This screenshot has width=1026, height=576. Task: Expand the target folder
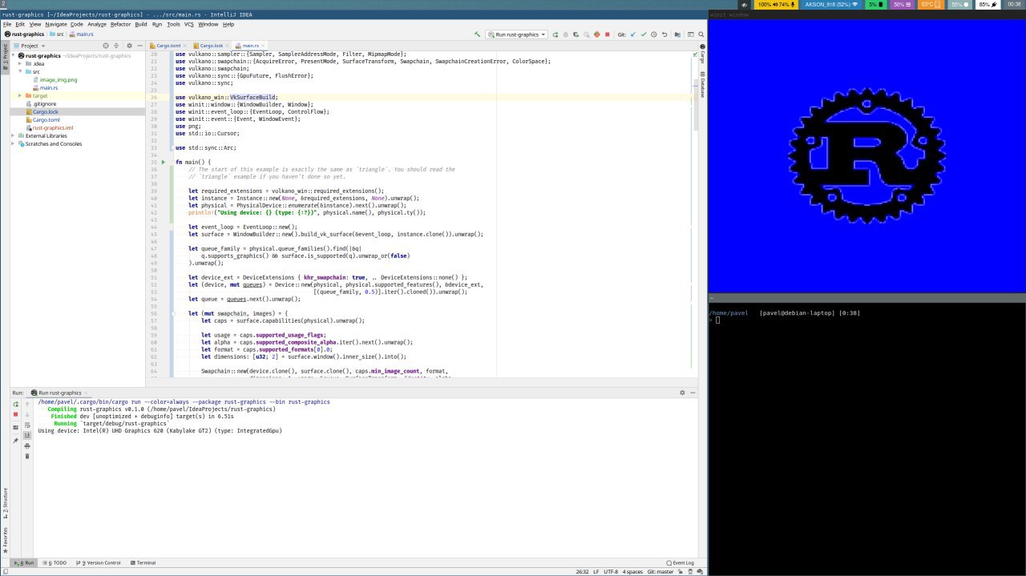20,95
